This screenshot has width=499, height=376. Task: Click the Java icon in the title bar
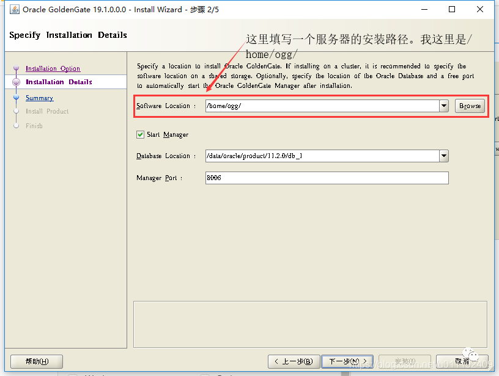tap(15, 10)
